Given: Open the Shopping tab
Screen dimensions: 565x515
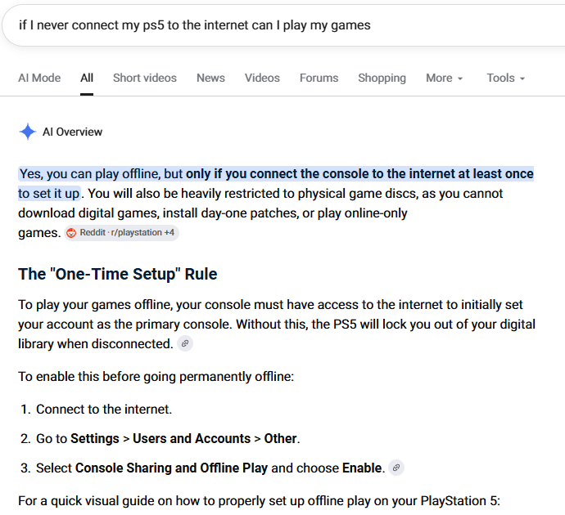Looking at the screenshot, I should (x=382, y=78).
